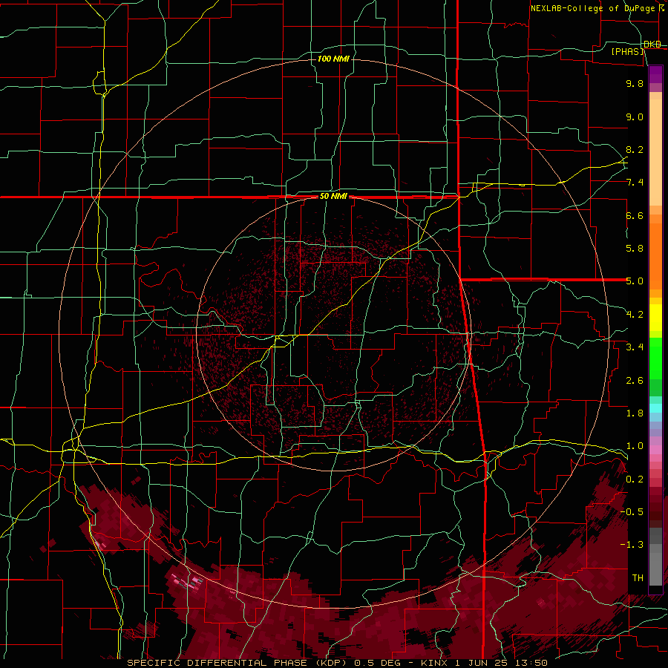Click the 2.6 scale label
Image resolution: width=668 pixels, height=668 pixels.
[x=635, y=381]
